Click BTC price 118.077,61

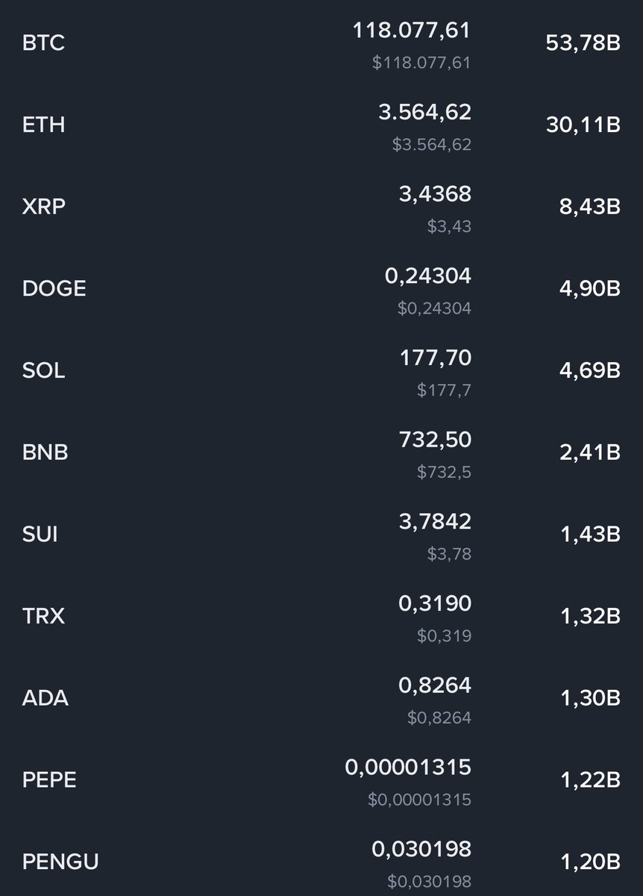(412, 31)
